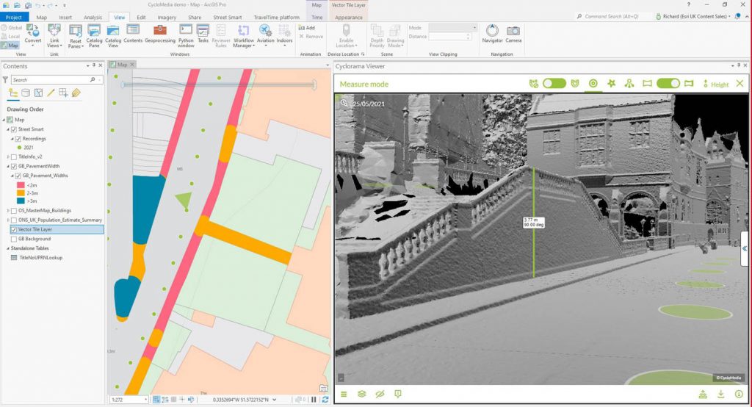The height and width of the screenshot is (407, 752).
Task: Open the Street Smart ribbon tab
Action: [x=227, y=17]
